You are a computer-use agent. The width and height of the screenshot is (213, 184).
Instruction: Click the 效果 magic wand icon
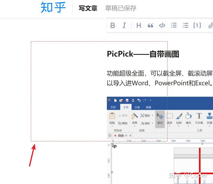[135, 116]
